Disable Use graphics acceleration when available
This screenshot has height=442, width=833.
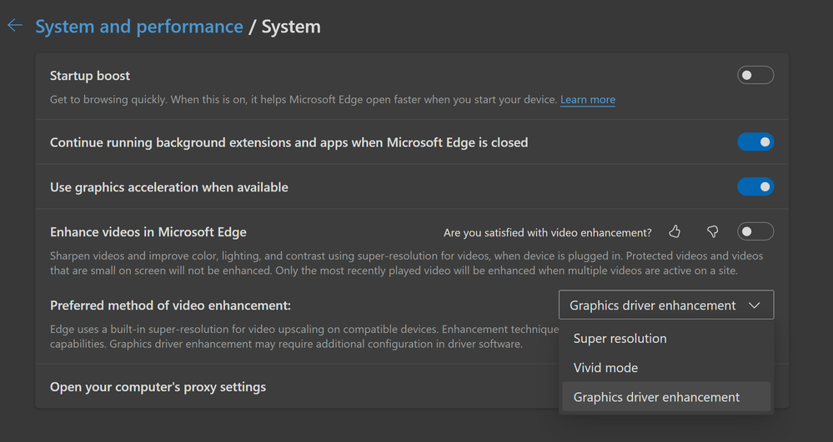(755, 186)
